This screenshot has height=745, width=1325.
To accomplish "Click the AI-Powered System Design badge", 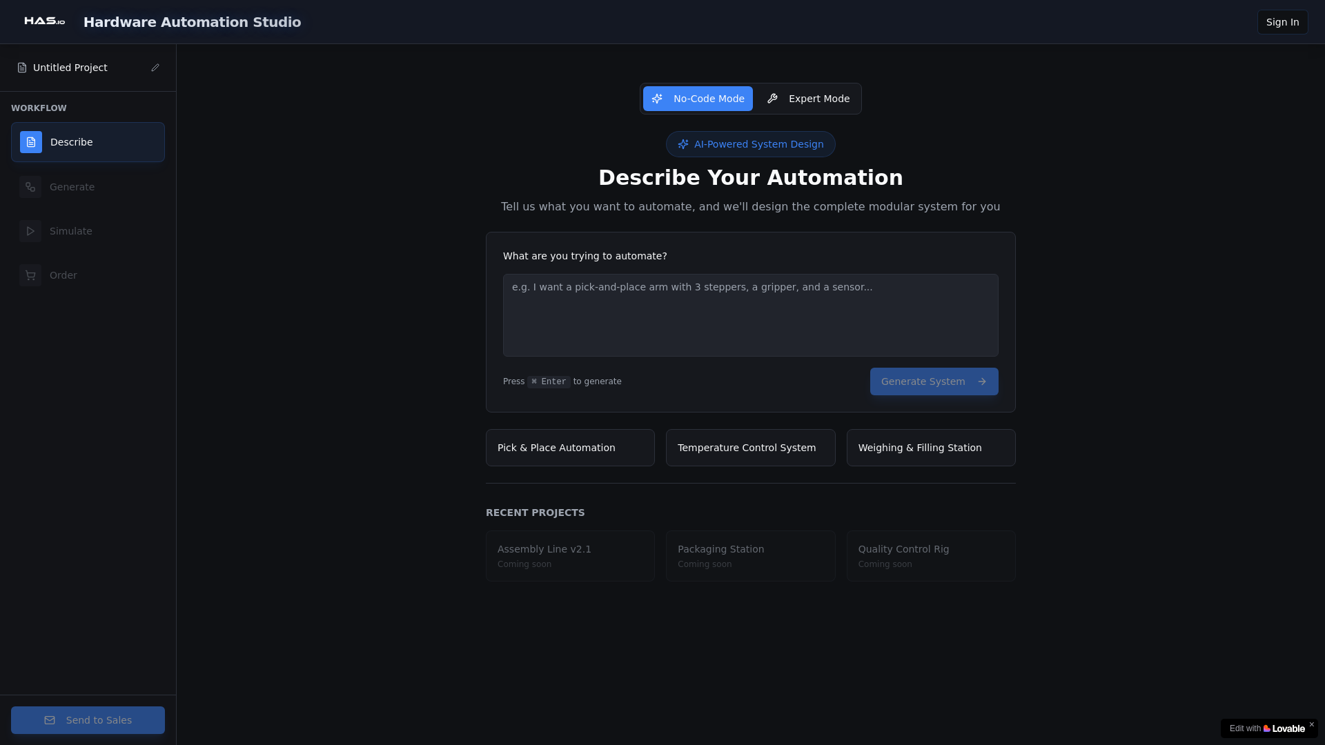I will point(750,144).
